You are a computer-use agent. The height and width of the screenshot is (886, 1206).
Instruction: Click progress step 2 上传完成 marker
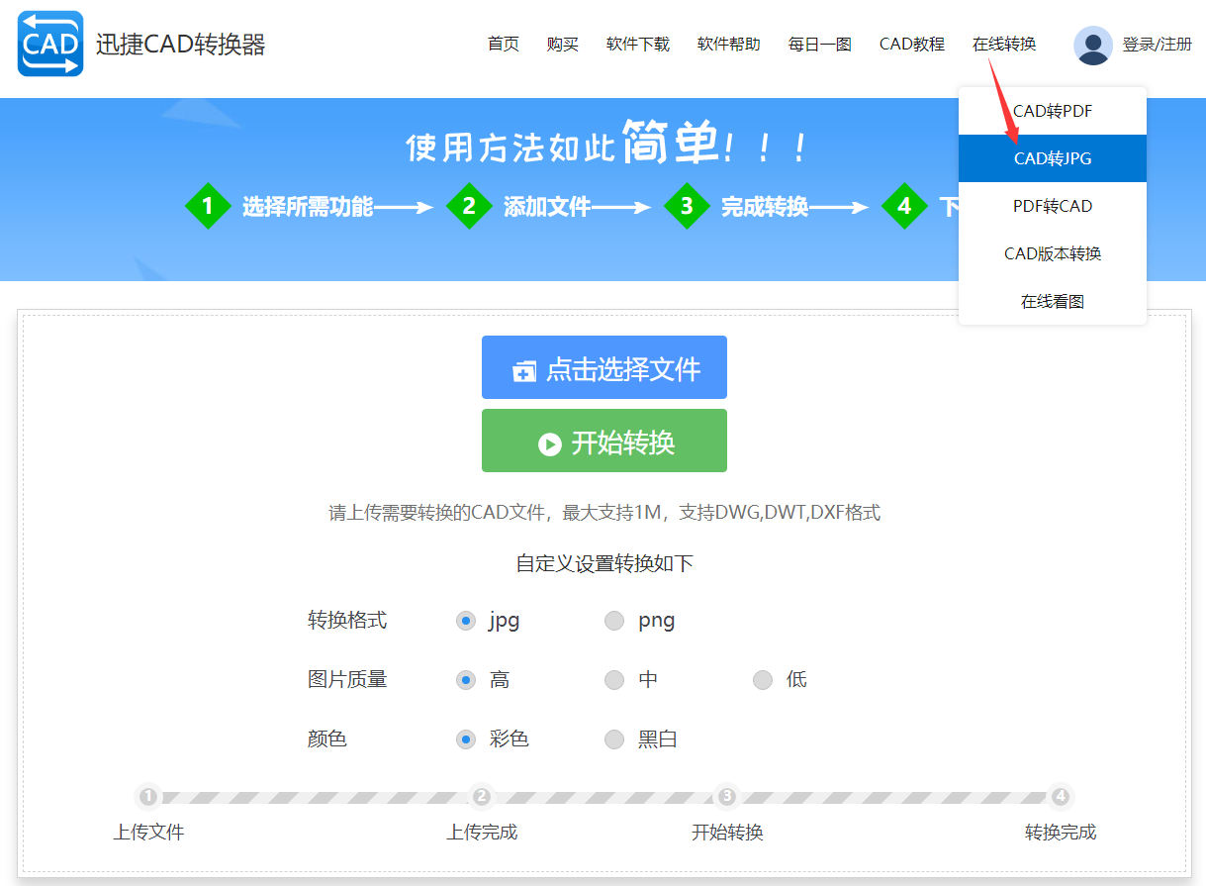tap(482, 796)
